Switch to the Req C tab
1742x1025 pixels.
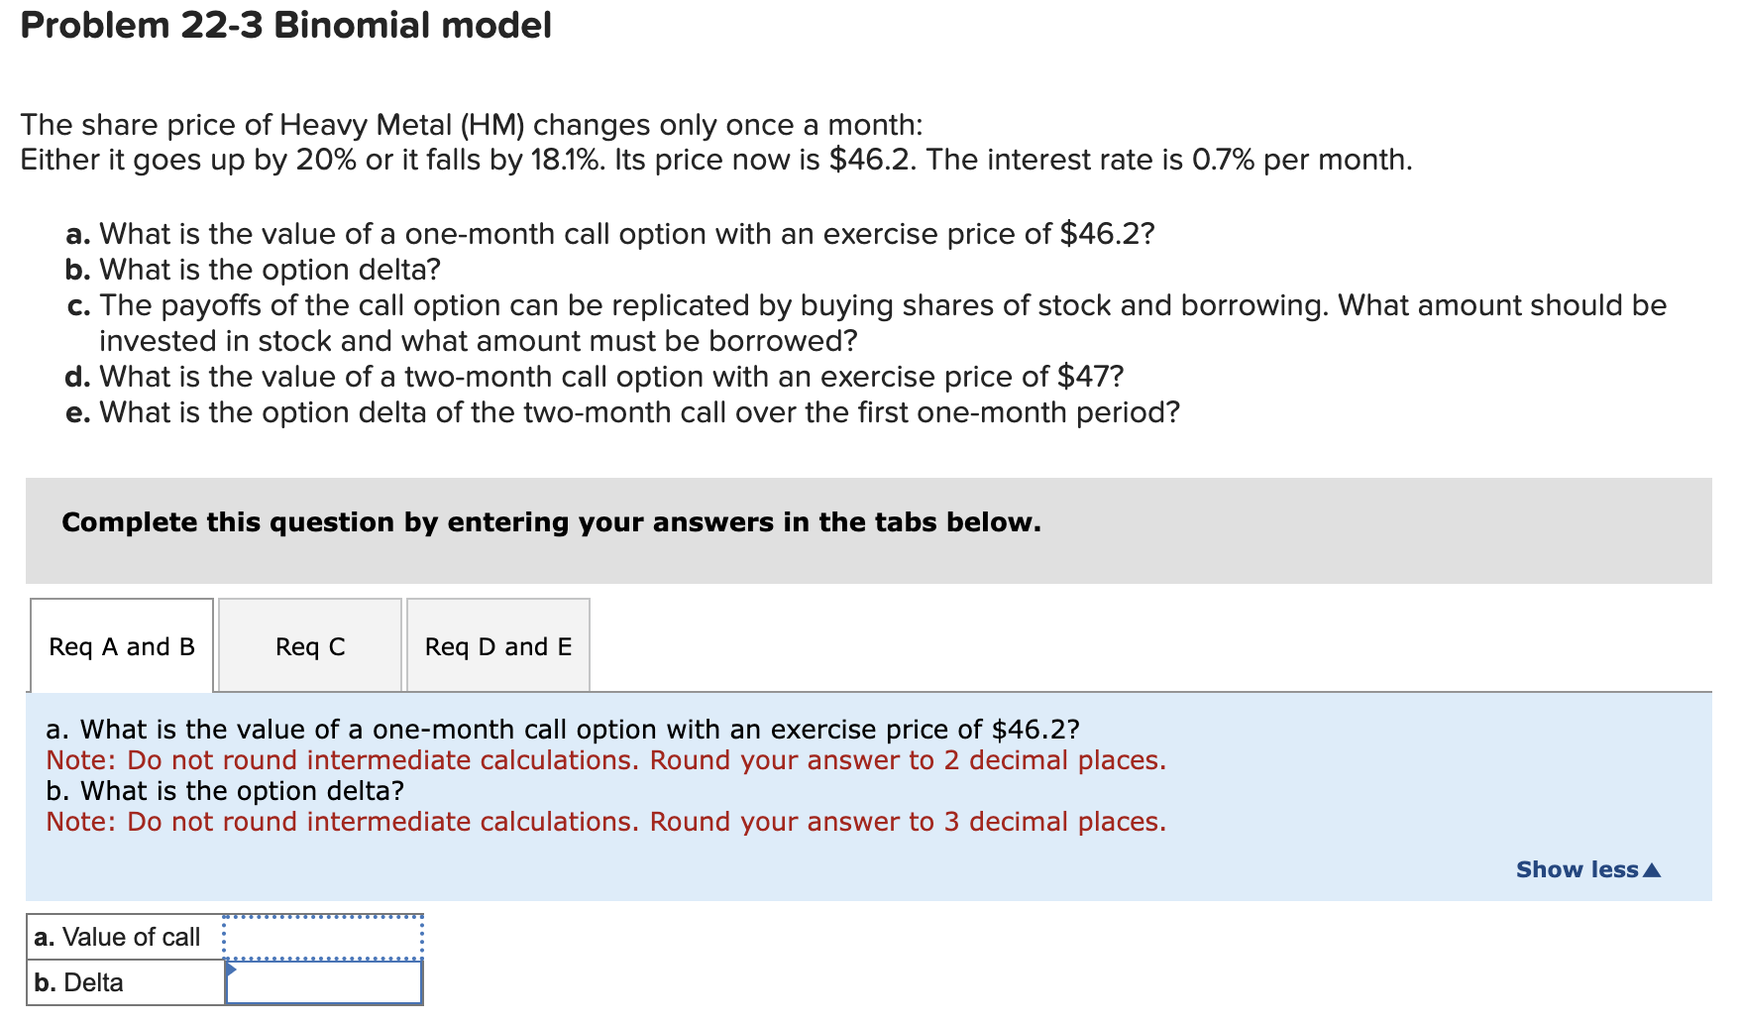tap(309, 646)
